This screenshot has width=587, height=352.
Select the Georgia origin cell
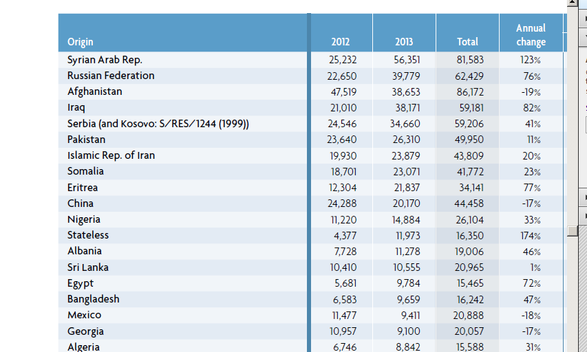click(85, 331)
